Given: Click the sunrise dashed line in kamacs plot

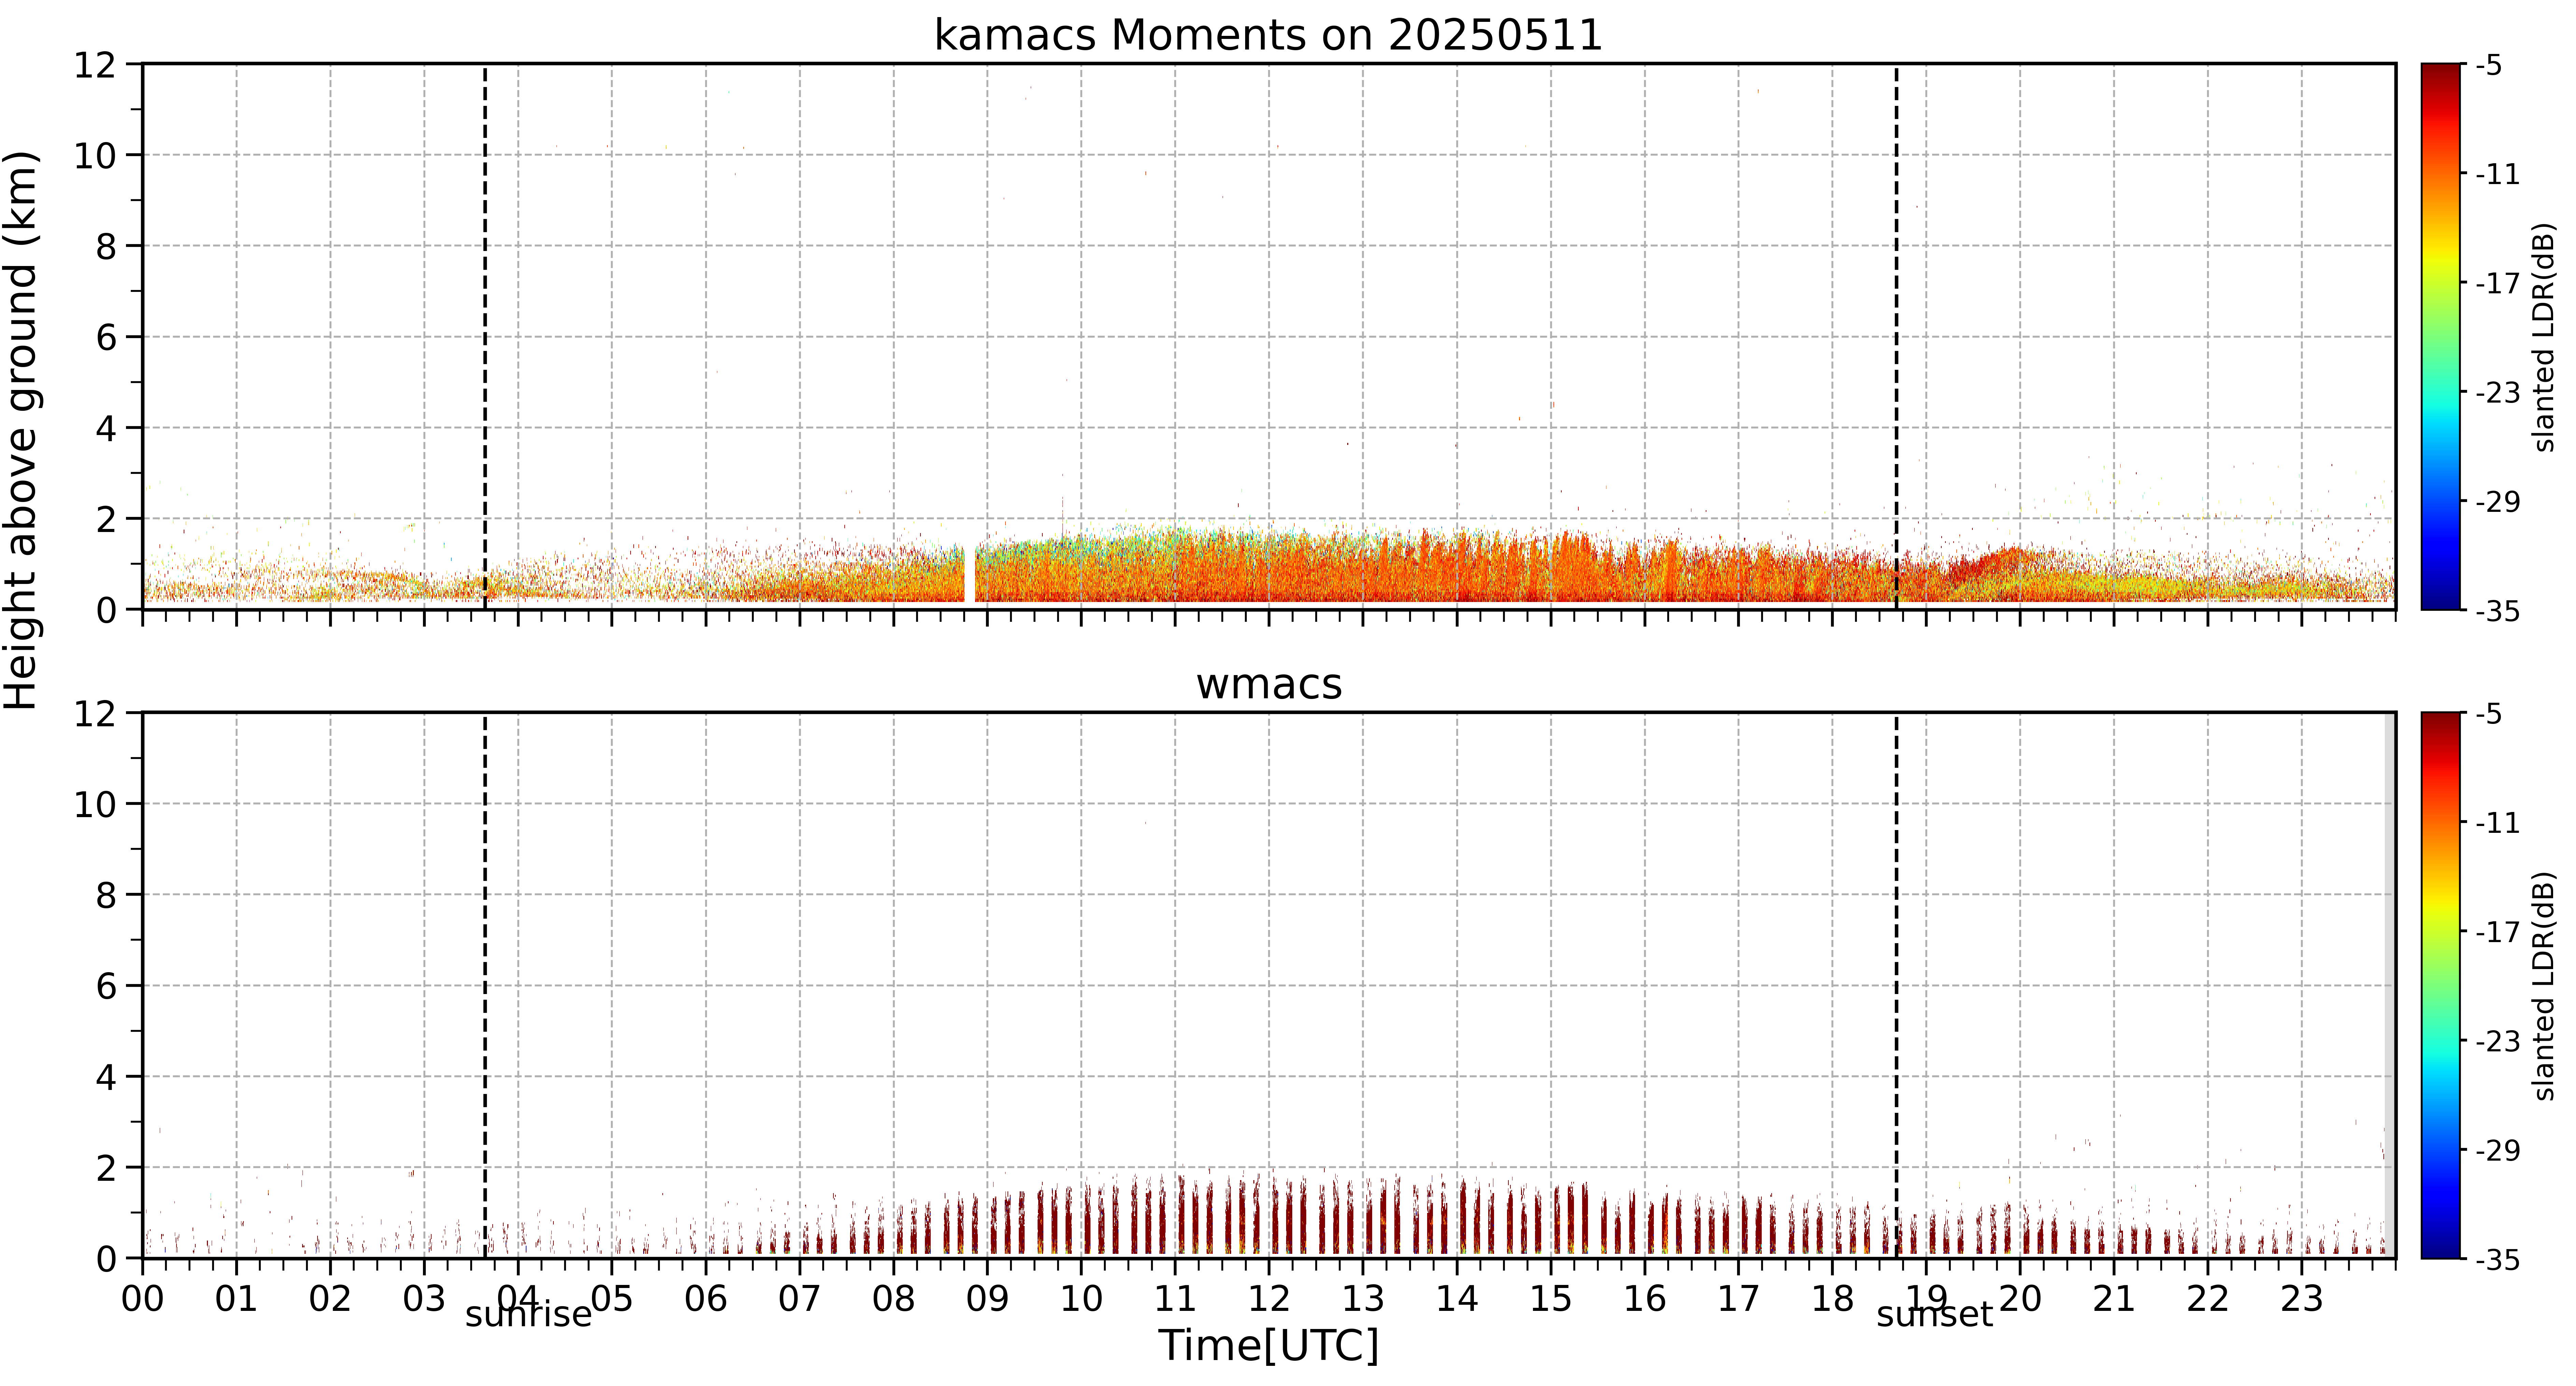Looking at the screenshot, I should 485,336.
